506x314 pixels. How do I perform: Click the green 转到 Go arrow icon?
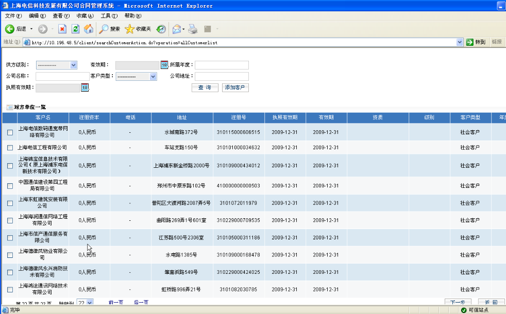[x=469, y=42]
